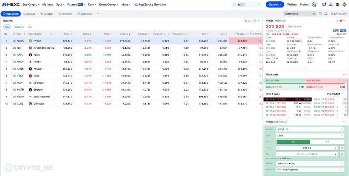Click the info icon beside NVDA.US order title
The width and height of the screenshot is (349, 176).
[x=286, y=122]
